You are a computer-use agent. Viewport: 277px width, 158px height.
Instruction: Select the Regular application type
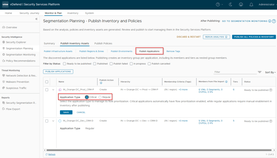(100, 97)
